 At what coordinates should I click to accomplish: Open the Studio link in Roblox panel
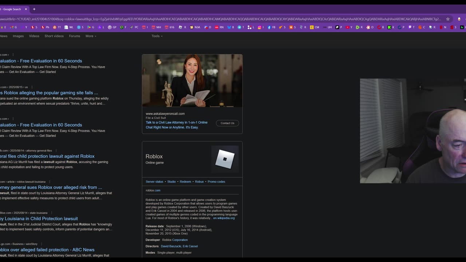[171, 182]
